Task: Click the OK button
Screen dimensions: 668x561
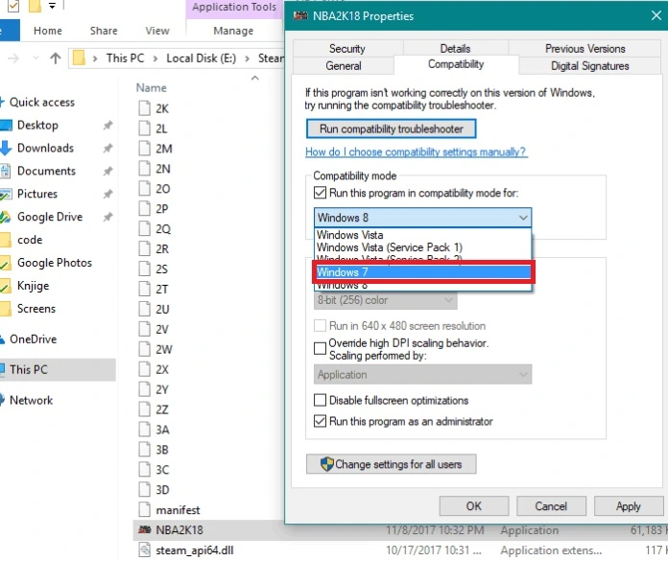Action: [x=474, y=505]
